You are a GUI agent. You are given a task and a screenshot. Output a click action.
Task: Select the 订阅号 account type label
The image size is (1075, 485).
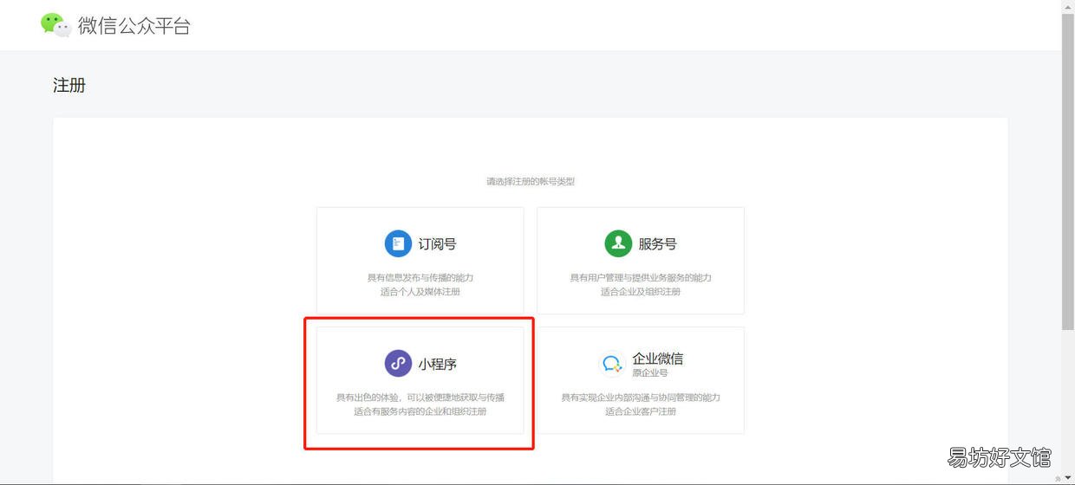point(437,244)
